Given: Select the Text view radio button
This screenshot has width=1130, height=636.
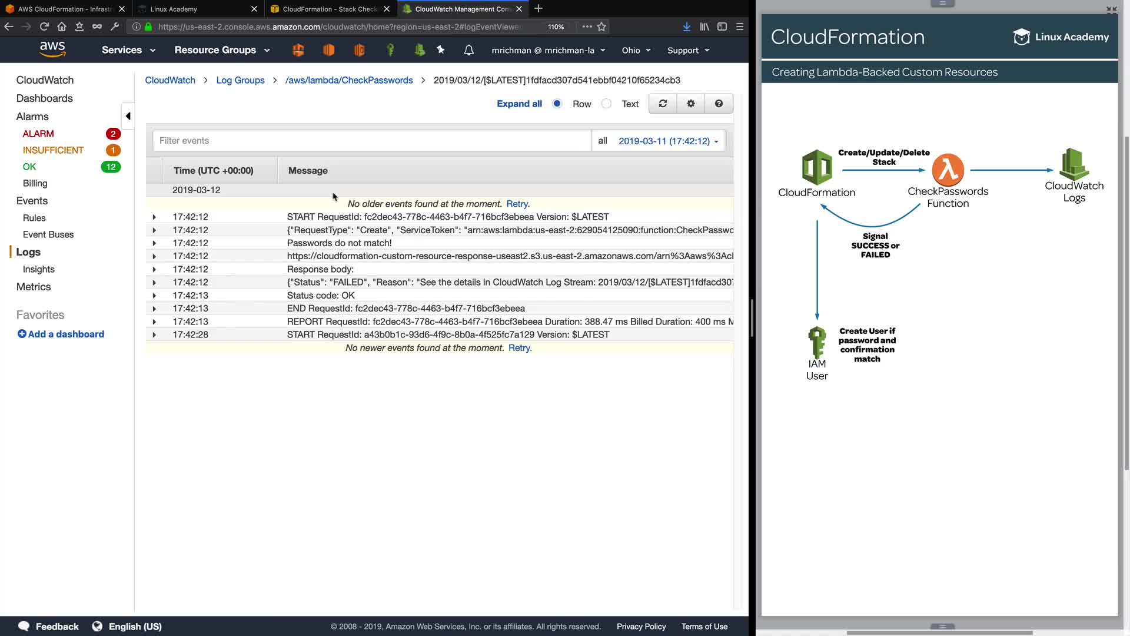Looking at the screenshot, I should pyautogui.click(x=606, y=104).
